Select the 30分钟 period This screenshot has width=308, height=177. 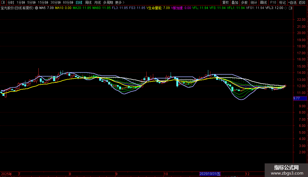tap(56, 2)
